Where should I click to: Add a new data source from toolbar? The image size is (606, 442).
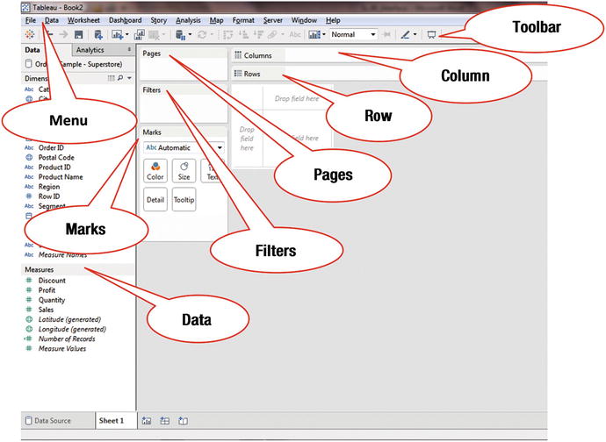pyautogui.click(x=98, y=35)
